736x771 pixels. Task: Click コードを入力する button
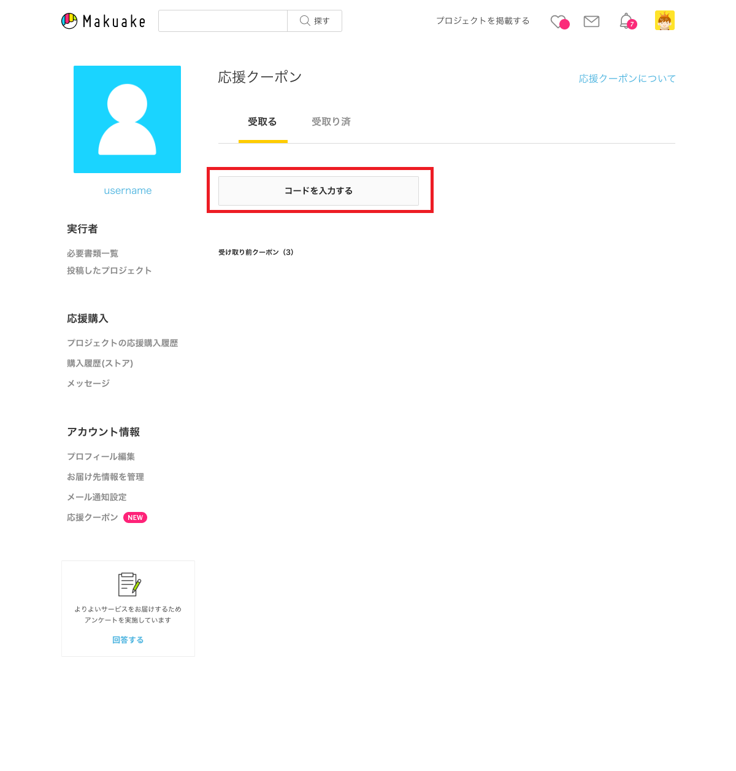318,191
